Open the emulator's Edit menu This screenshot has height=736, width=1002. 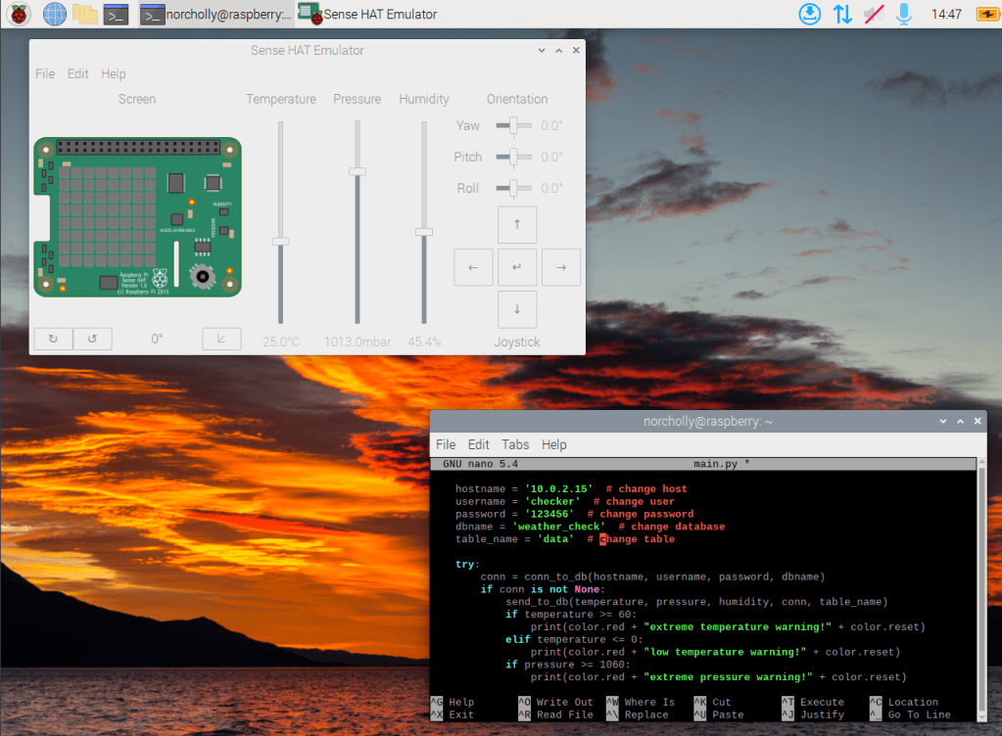click(78, 73)
